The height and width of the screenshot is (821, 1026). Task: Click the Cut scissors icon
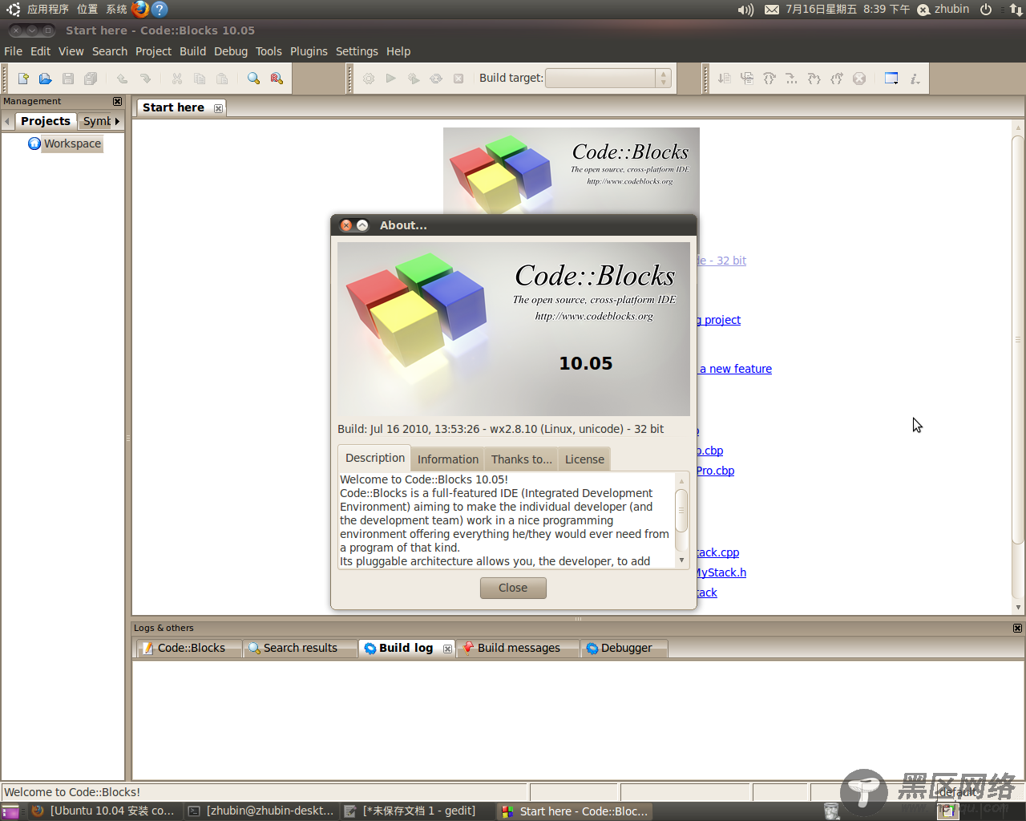click(x=177, y=79)
